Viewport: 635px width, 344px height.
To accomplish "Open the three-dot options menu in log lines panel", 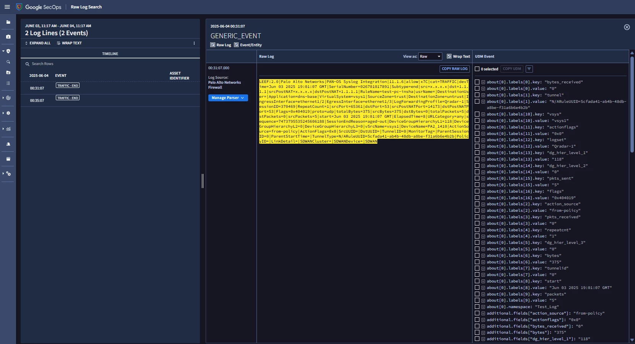I will point(194,43).
